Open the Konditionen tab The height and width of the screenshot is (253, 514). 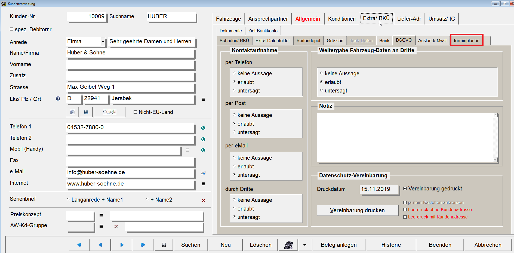342,19
